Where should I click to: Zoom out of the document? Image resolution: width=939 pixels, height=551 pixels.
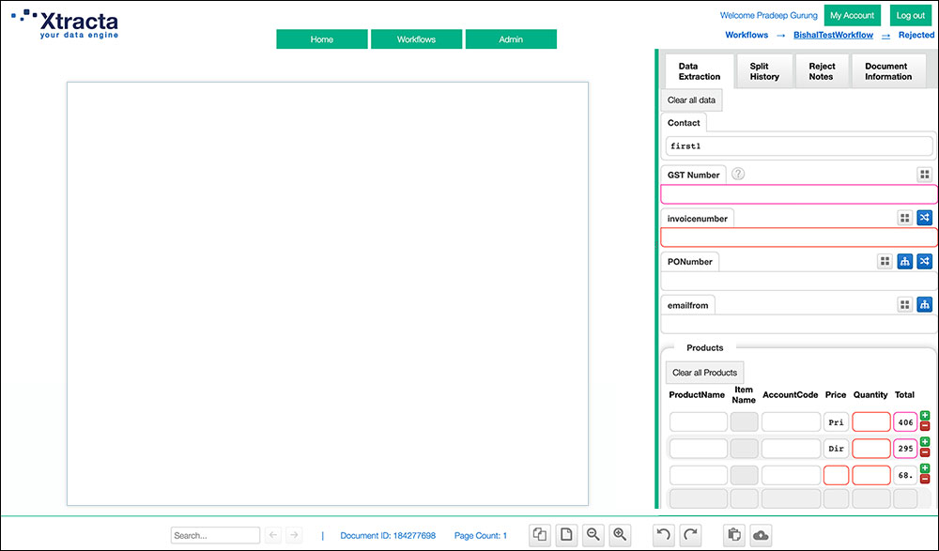(x=593, y=534)
